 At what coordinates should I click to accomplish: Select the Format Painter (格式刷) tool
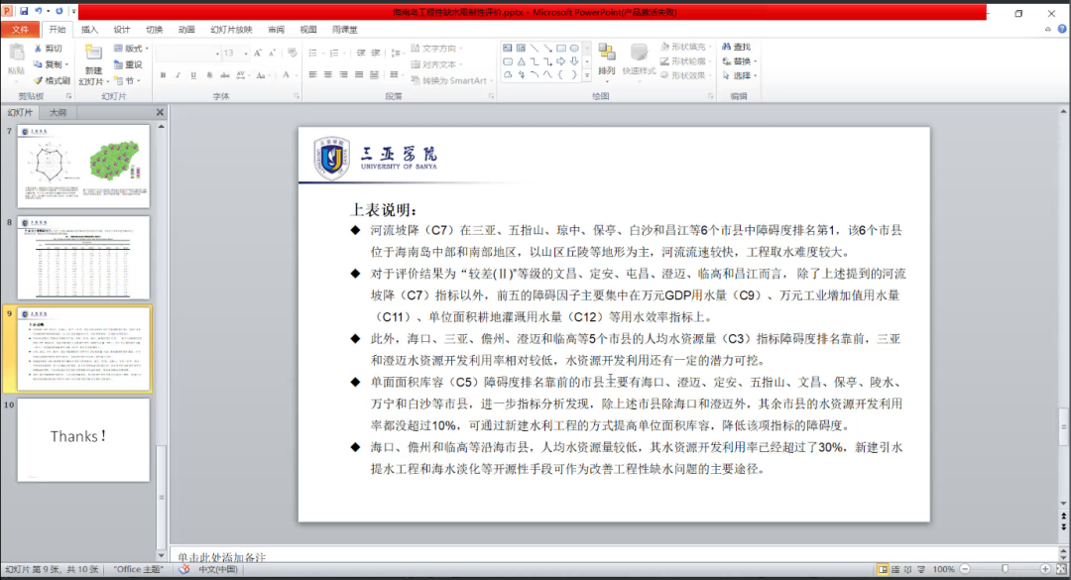coord(51,80)
